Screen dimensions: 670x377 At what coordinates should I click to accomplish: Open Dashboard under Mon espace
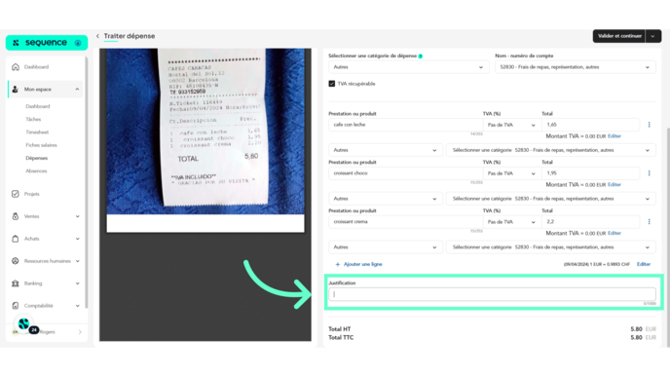[38, 106]
